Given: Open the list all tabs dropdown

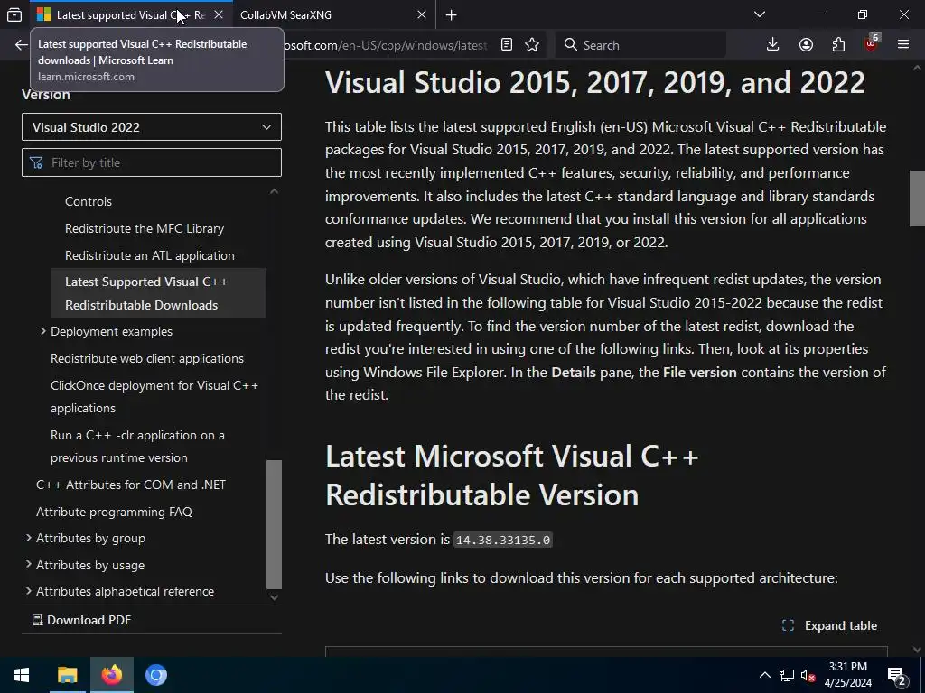Looking at the screenshot, I should (759, 14).
